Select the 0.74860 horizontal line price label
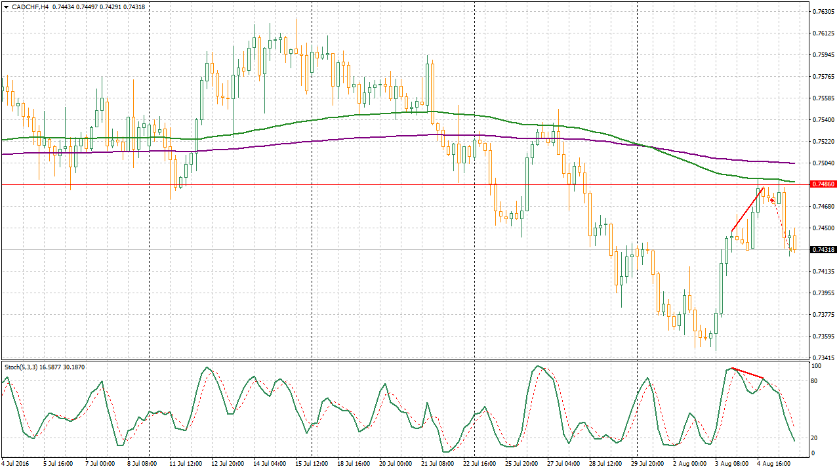The width and height of the screenshot is (837, 471). point(823,185)
